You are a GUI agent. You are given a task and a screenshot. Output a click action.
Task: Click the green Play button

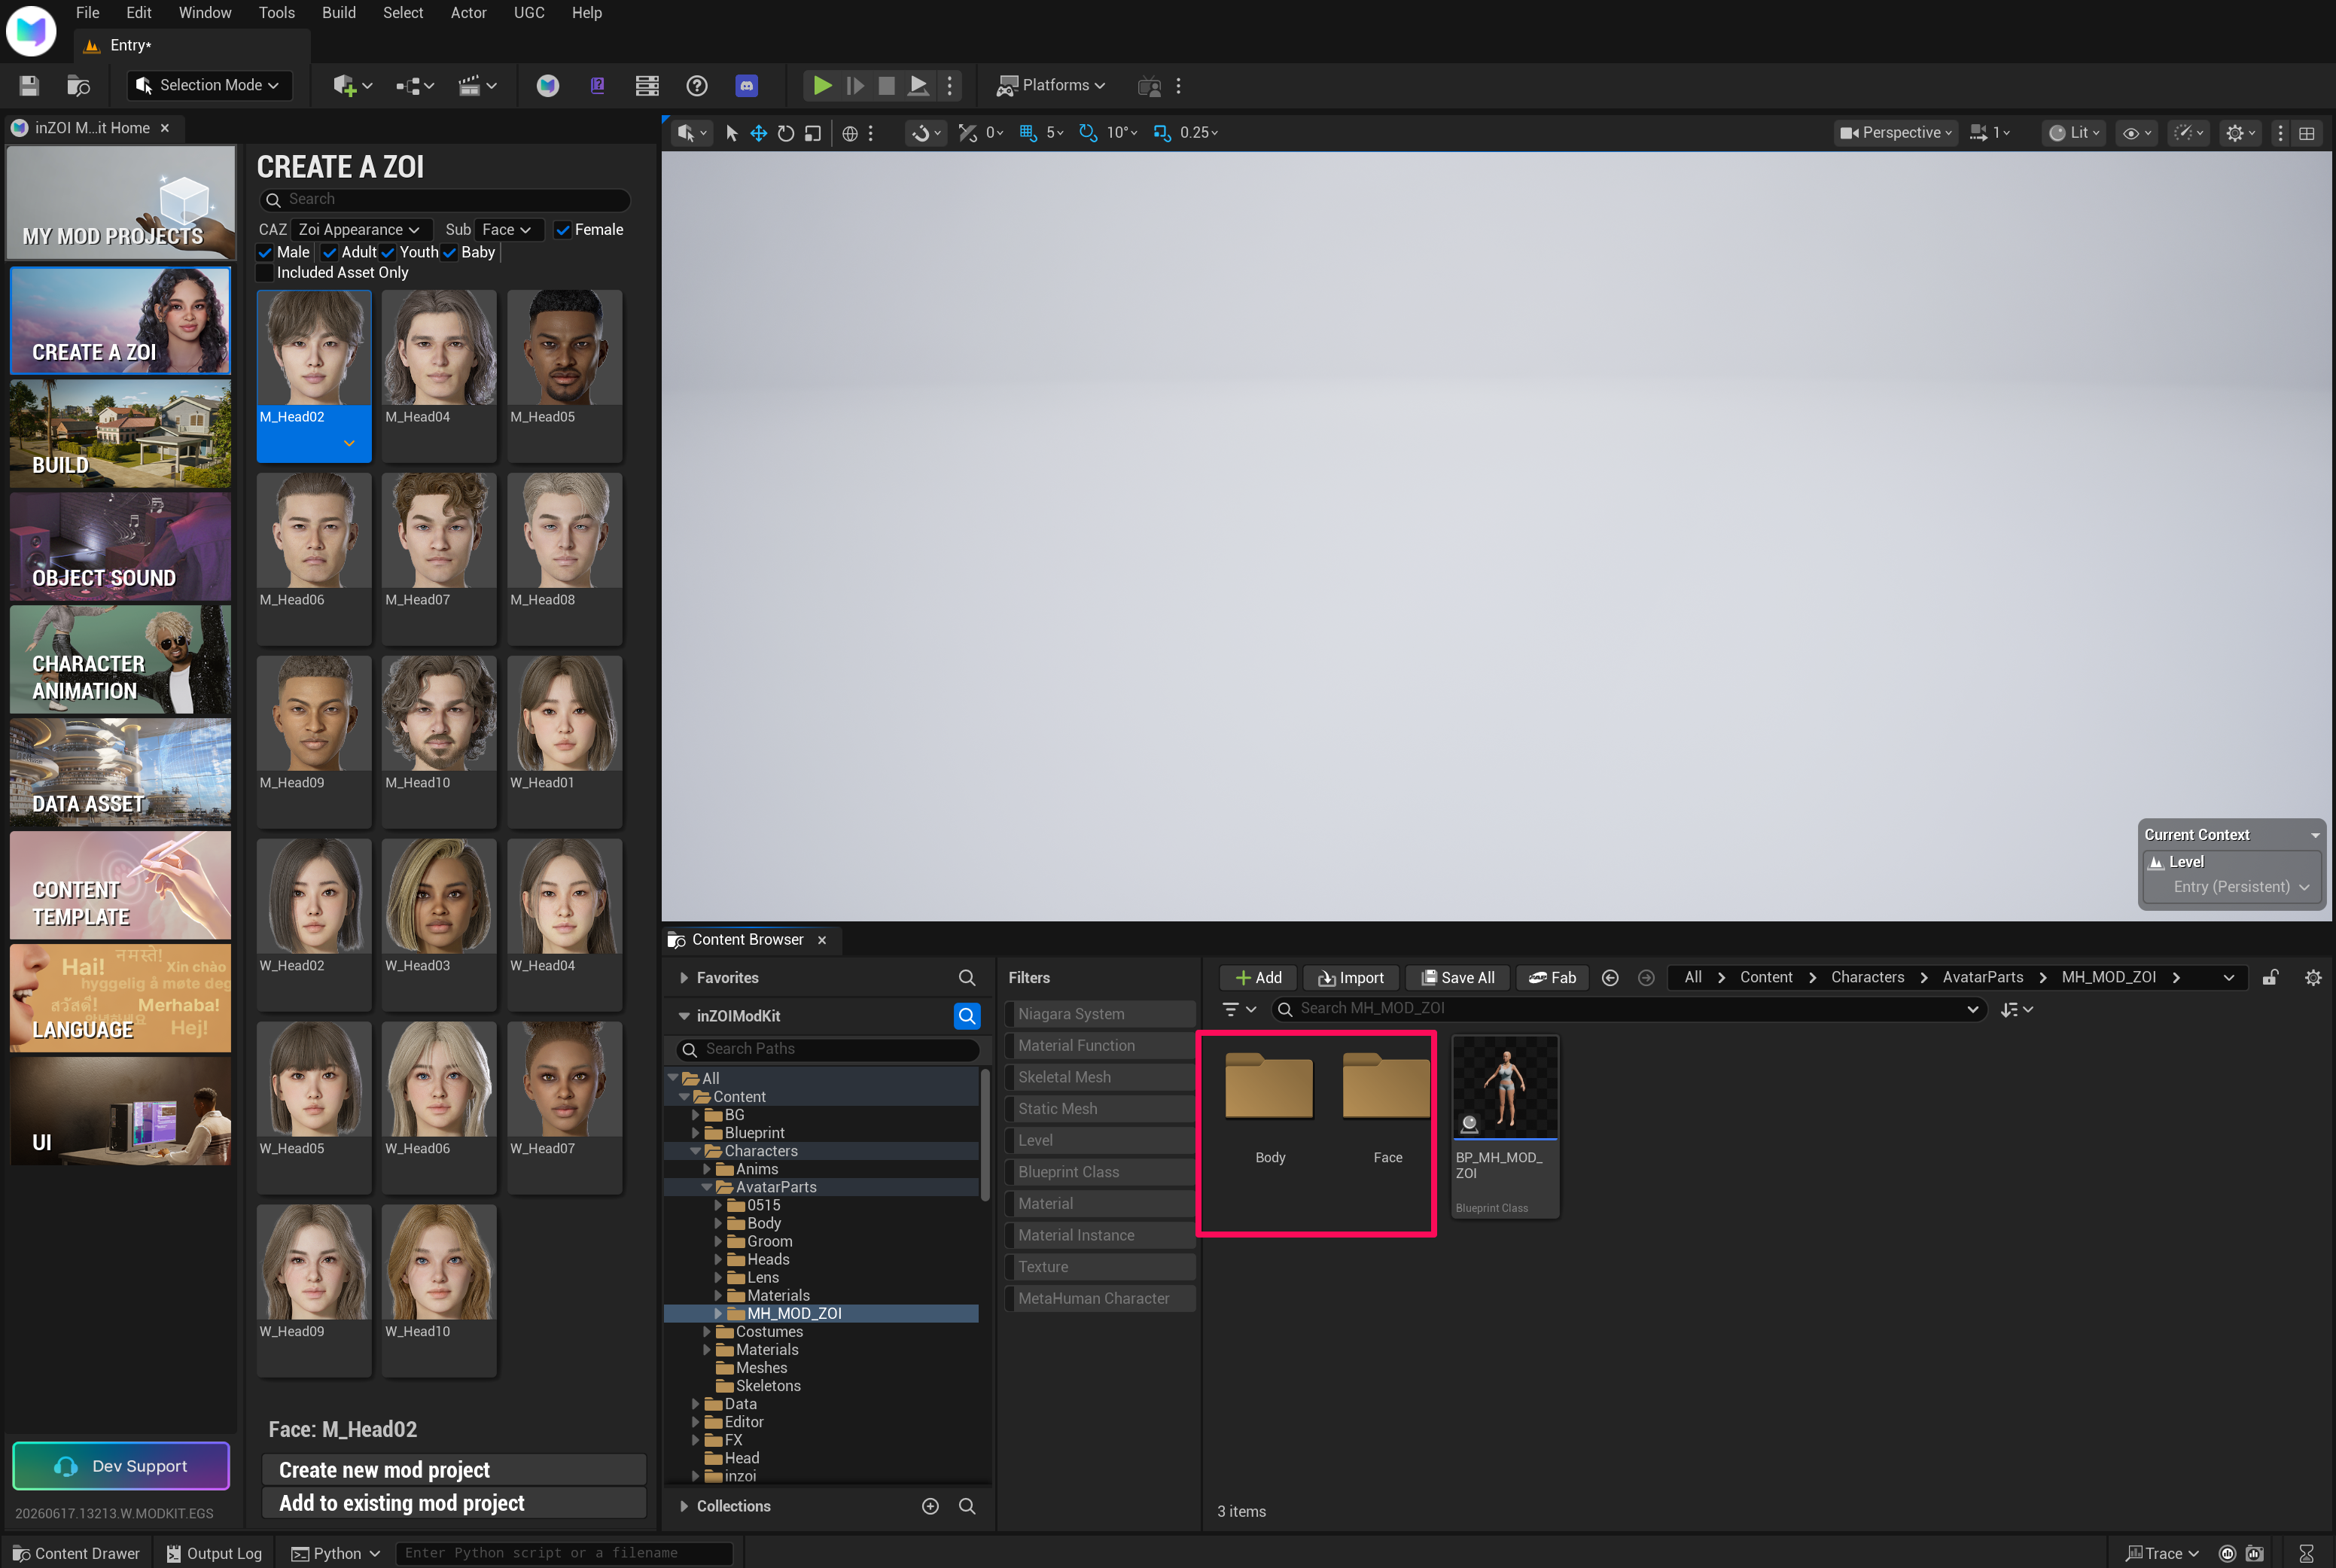822,86
